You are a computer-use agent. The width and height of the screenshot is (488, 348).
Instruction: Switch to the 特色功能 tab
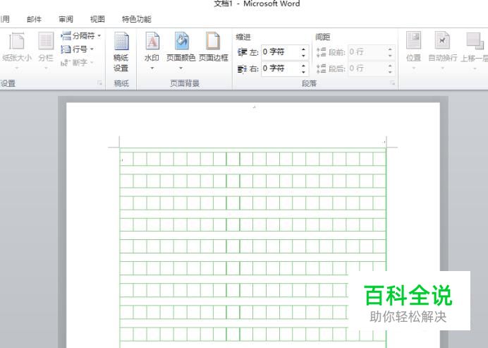pos(136,19)
